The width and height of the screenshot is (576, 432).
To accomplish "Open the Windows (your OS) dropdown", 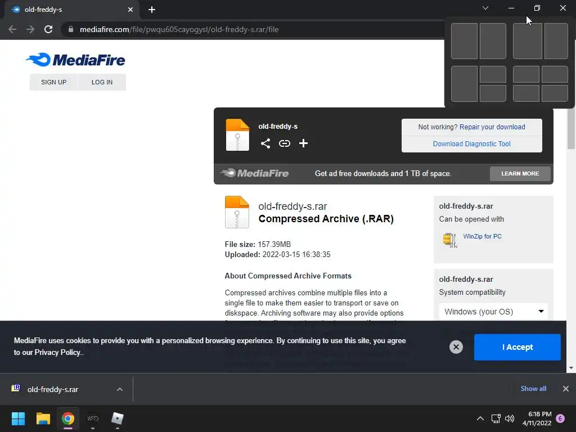I will 493,312.
